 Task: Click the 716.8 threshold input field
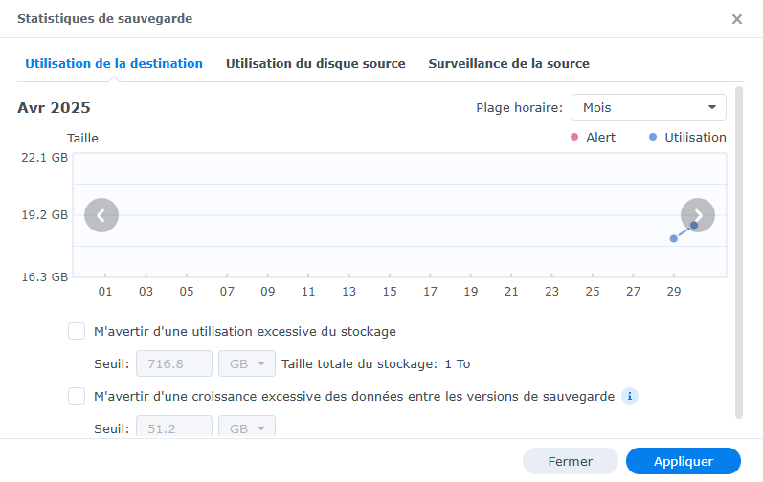[x=174, y=363]
